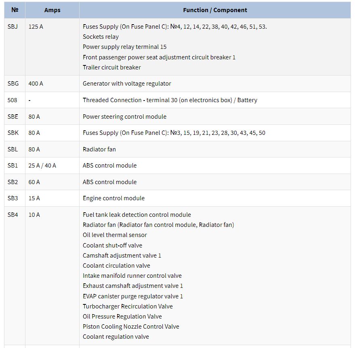Screen dimensions: 355x348
Task: Select the SBJ fuse number cell
Action: tap(13, 27)
